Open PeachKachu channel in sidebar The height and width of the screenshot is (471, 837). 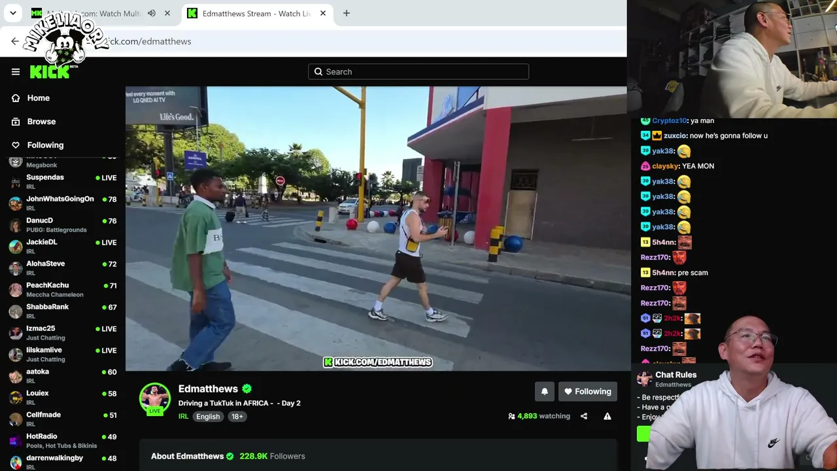pyautogui.click(x=62, y=290)
